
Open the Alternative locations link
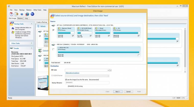72,73
